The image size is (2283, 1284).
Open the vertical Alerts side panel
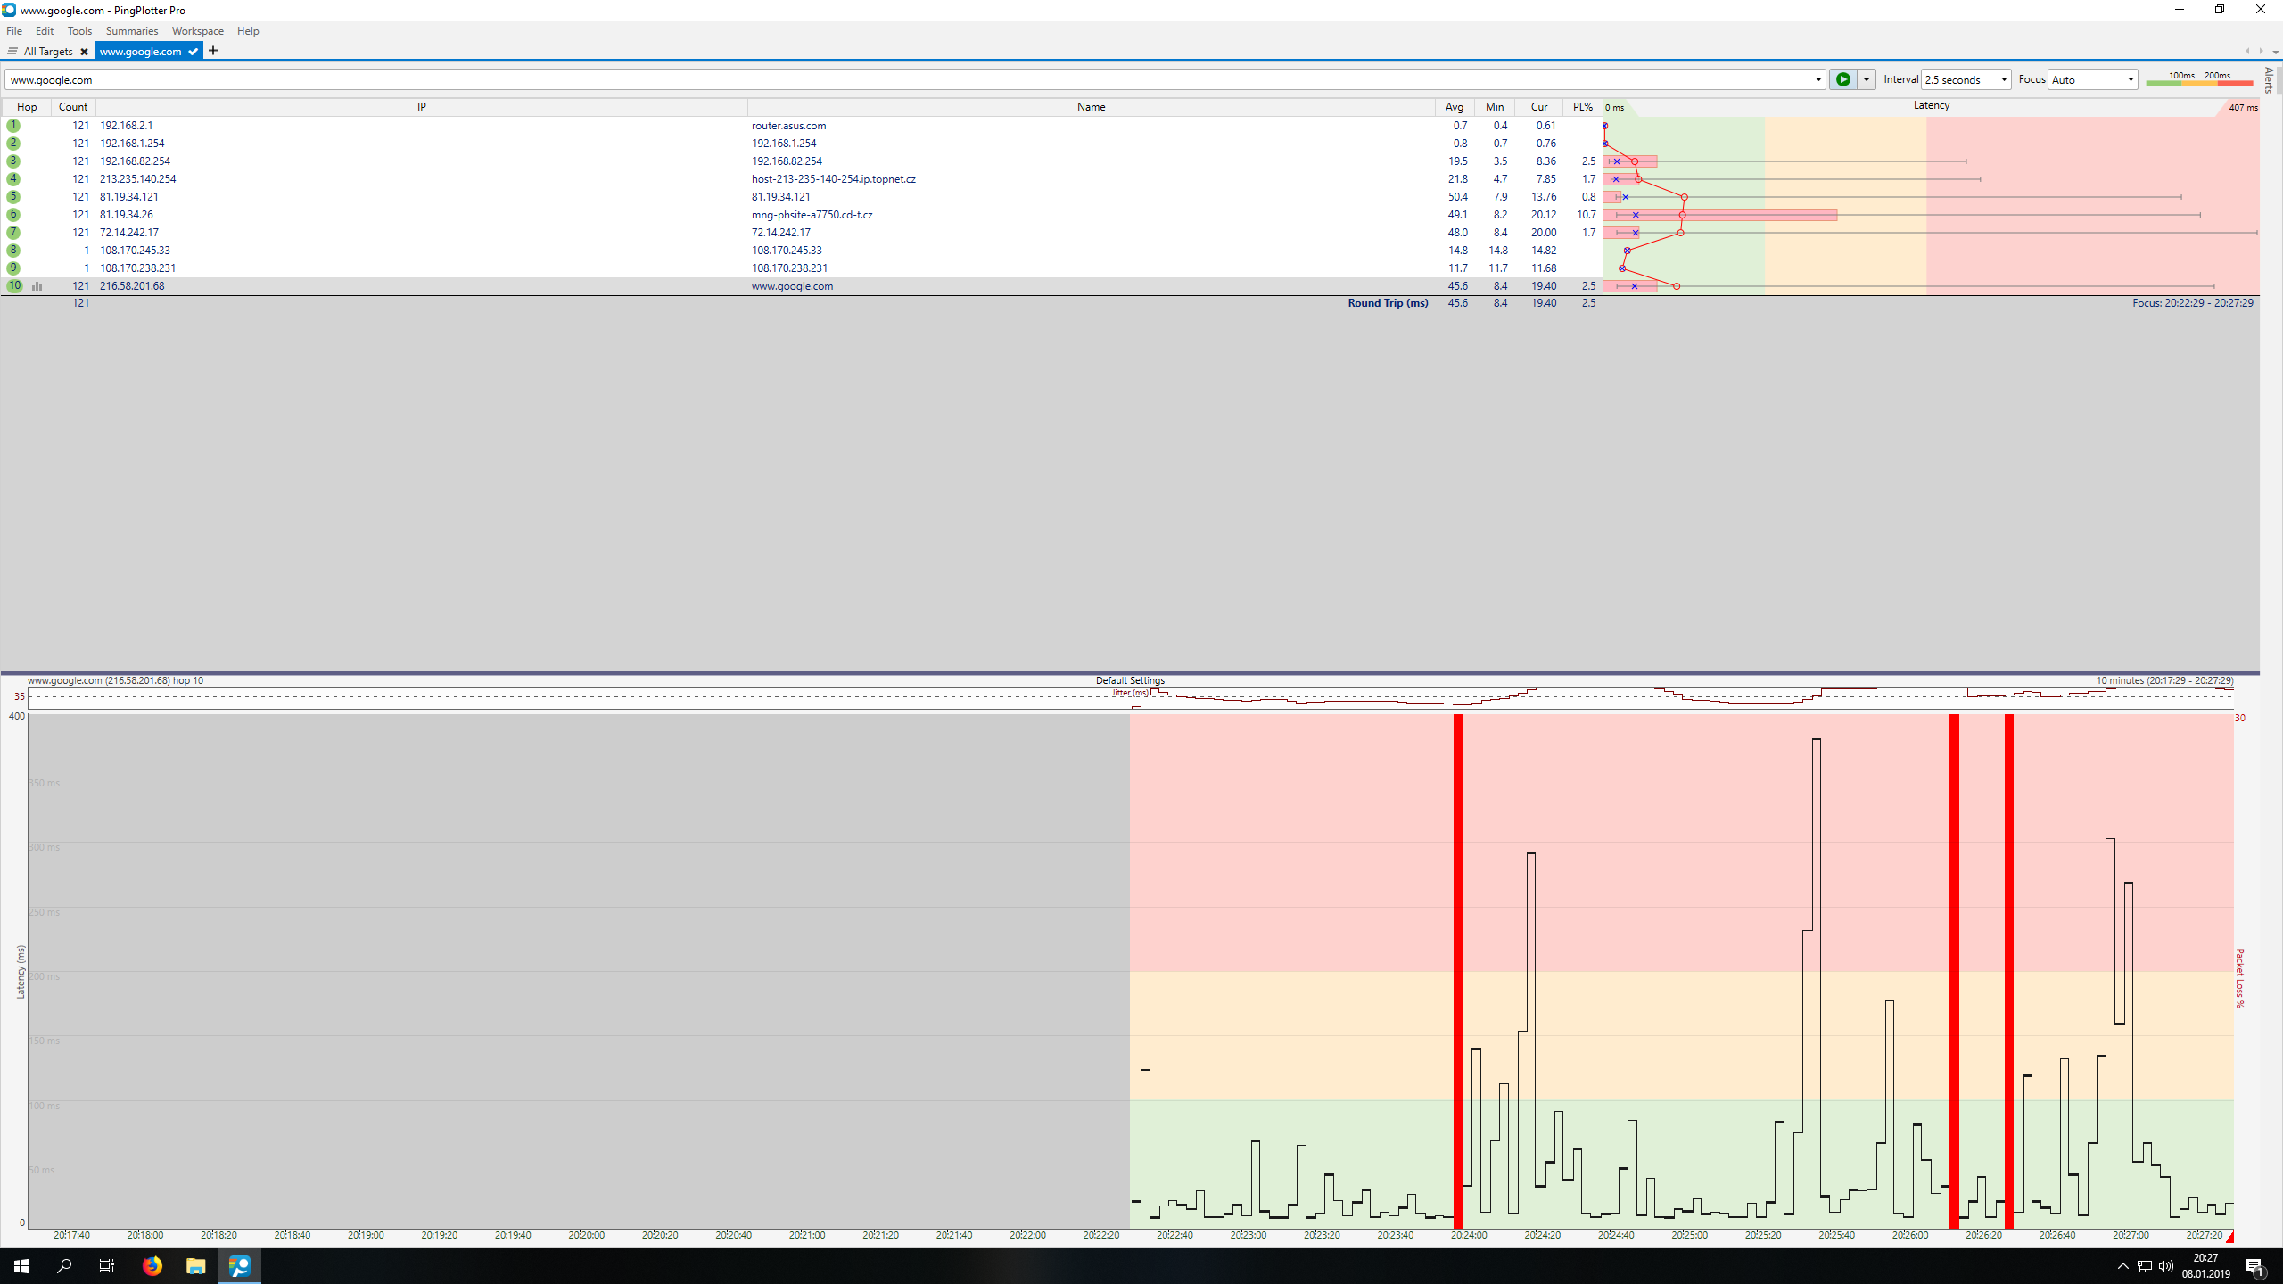click(2269, 80)
